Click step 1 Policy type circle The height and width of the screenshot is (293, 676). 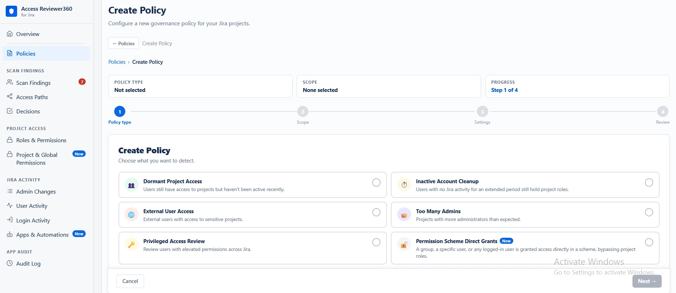pos(120,112)
